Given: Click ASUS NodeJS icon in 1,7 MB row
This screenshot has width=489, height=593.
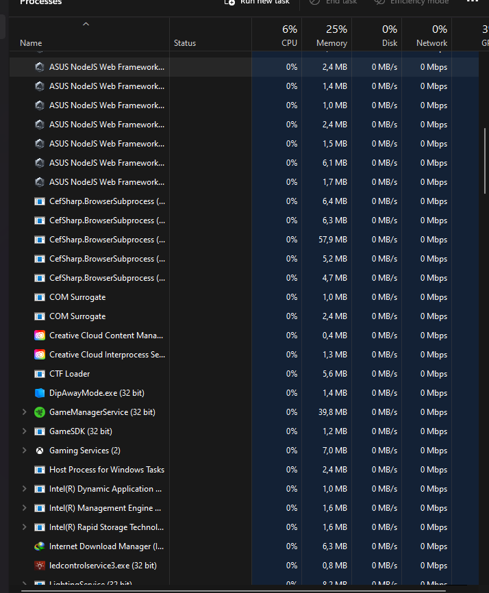Looking at the screenshot, I should [x=40, y=182].
